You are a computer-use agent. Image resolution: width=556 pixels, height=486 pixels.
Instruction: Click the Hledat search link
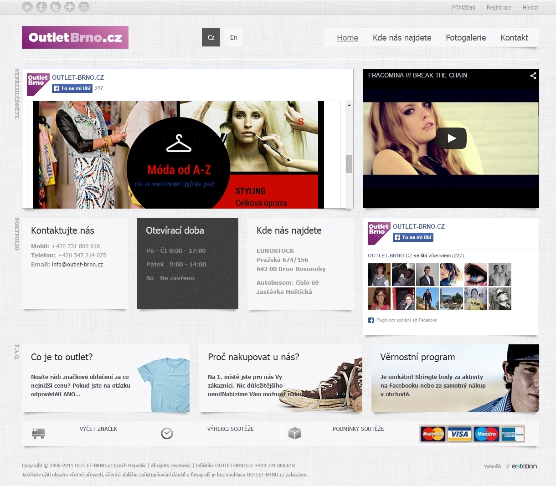click(x=530, y=7)
